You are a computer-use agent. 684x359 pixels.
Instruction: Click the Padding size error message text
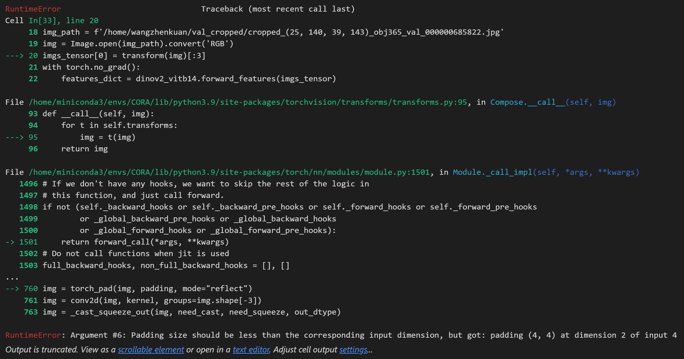[374, 335]
